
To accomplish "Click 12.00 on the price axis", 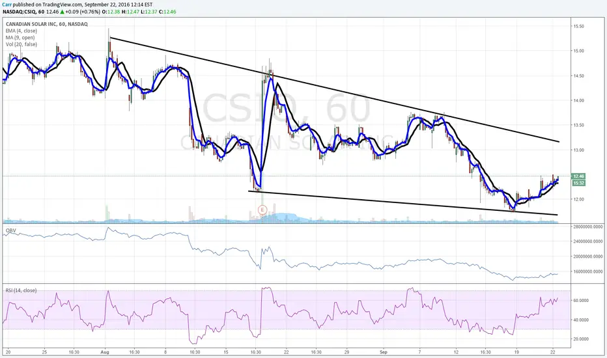I will pos(579,199).
